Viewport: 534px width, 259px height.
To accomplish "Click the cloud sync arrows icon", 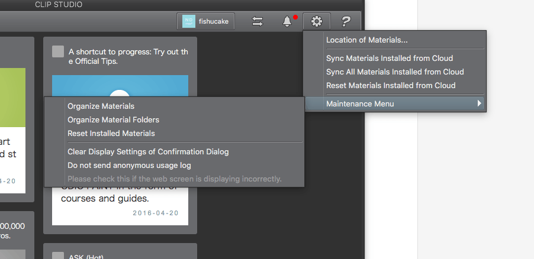I will tap(258, 21).
